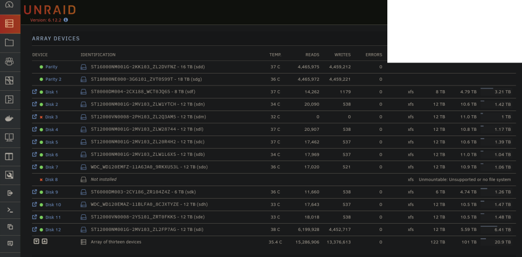Open Disk 8 settings link

click(x=52, y=180)
